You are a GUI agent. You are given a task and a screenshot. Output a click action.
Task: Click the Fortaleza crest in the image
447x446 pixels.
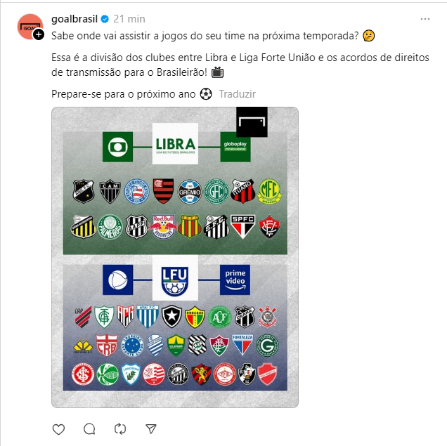(x=242, y=345)
